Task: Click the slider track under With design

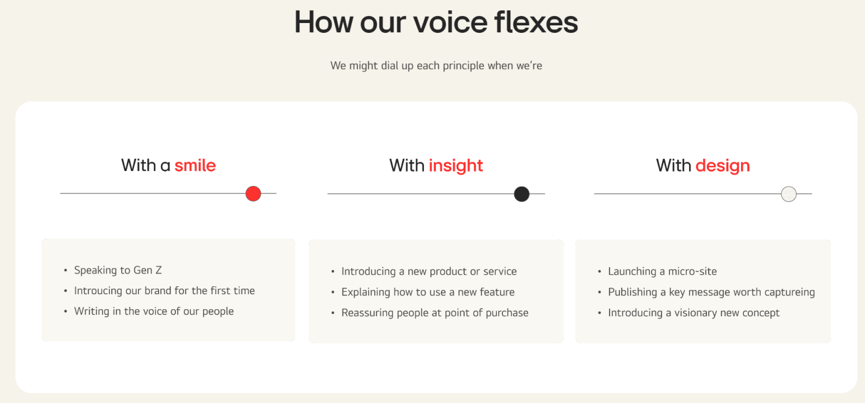Action: tap(703, 194)
